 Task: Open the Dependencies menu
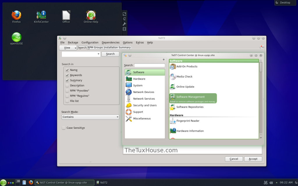coord(111,43)
